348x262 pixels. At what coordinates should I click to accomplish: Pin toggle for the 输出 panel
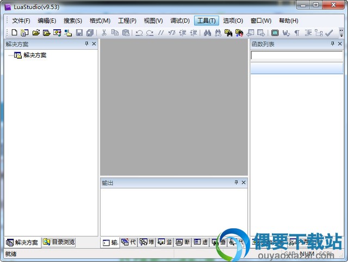click(x=236, y=182)
